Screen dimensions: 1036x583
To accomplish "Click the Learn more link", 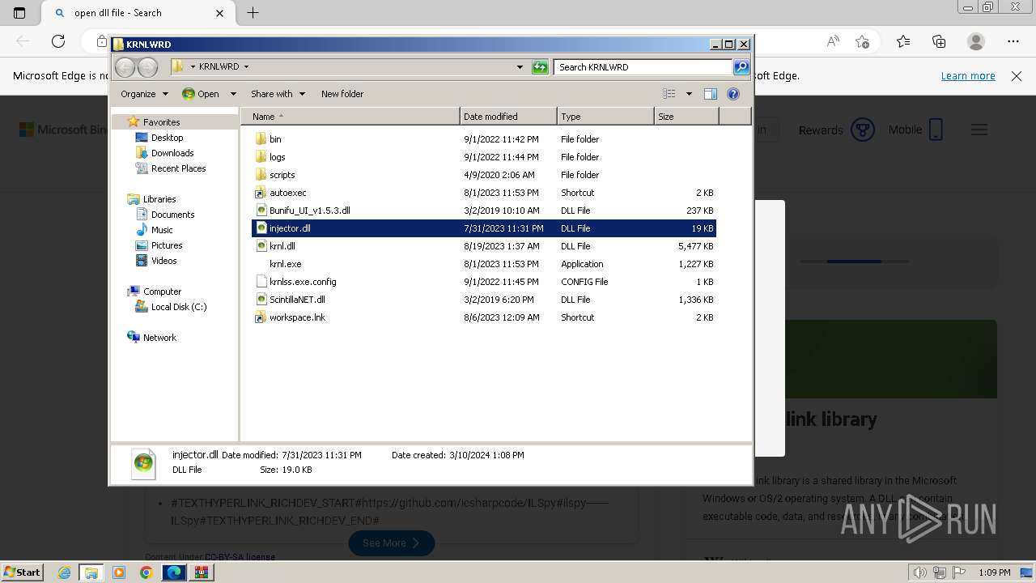I will [968, 76].
